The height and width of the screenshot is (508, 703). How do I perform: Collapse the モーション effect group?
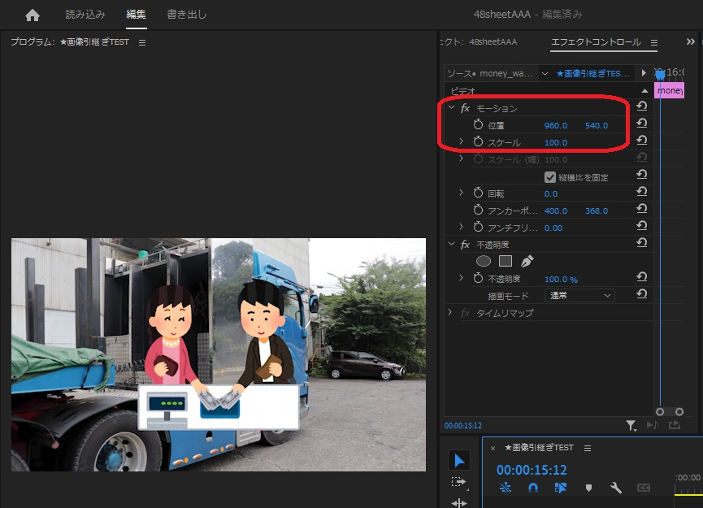(x=452, y=107)
